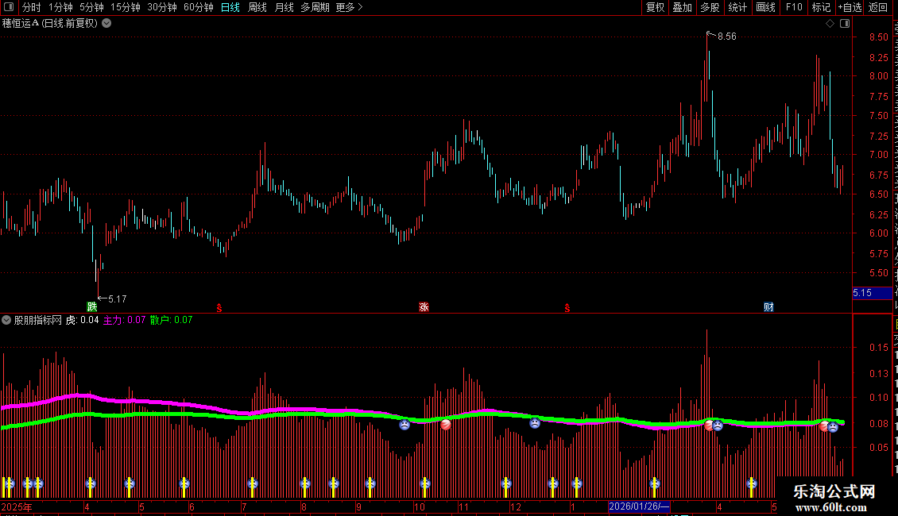Image resolution: width=898 pixels, height=516 pixels.
Task: Click the 返回 back button
Action: 877,7
